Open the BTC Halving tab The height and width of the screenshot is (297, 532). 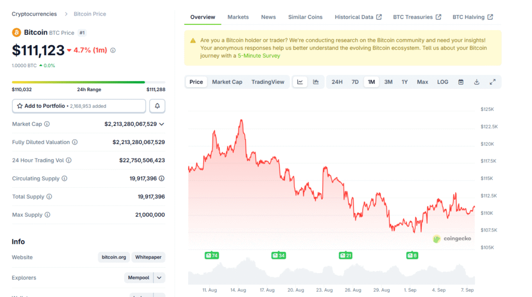(473, 17)
